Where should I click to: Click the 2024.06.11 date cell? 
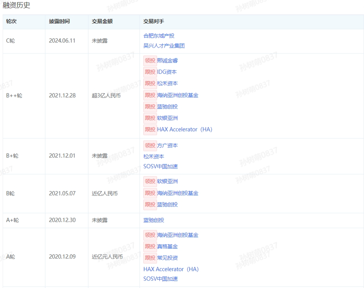pyautogui.click(x=62, y=41)
